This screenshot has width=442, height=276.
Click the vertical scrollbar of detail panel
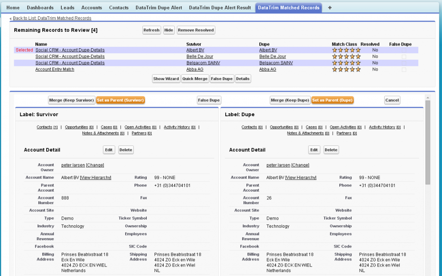click(428, 142)
